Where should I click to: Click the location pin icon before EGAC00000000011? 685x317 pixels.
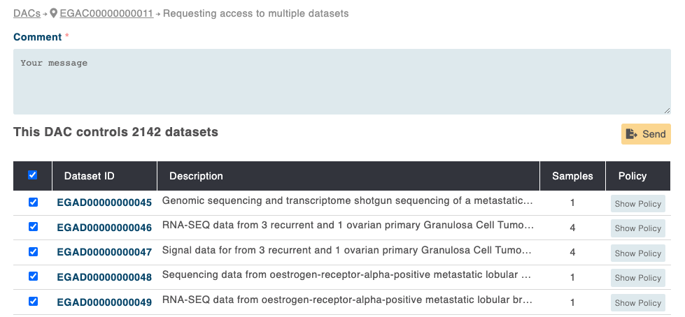click(x=54, y=13)
